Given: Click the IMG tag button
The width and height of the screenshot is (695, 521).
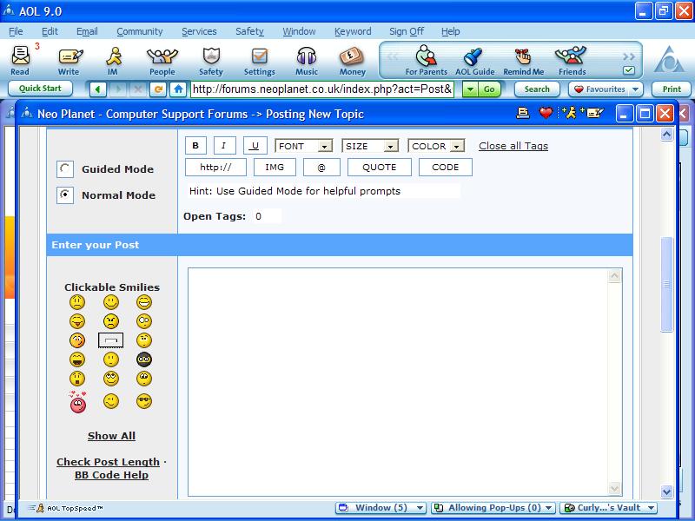Looking at the screenshot, I should pyautogui.click(x=275, y=167).
